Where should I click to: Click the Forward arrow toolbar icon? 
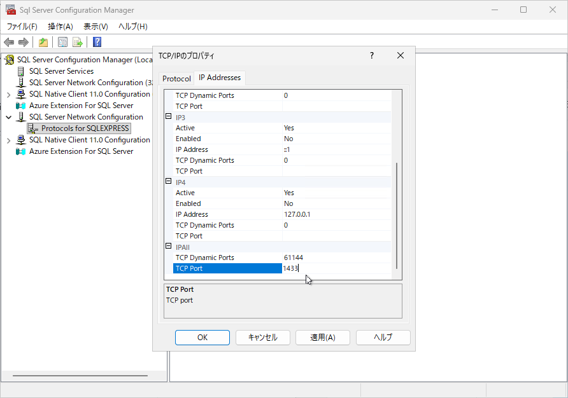coord(24,43)
